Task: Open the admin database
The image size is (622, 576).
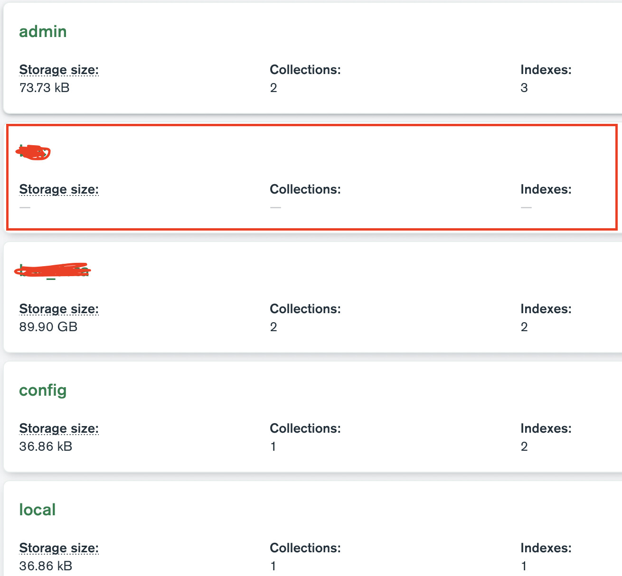Action: pos(43,32)
